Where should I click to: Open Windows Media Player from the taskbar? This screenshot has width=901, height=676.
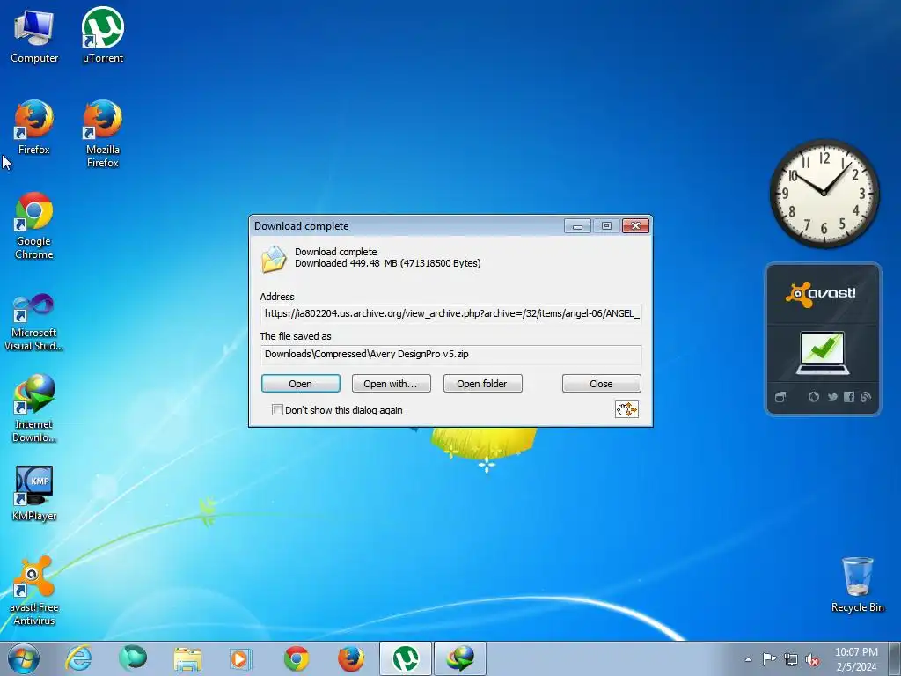pos(240,658)
